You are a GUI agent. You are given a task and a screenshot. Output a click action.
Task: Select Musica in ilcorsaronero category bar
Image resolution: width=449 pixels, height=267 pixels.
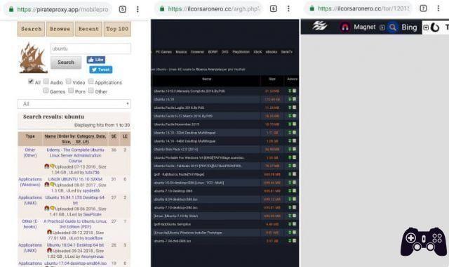pos(181,52)
